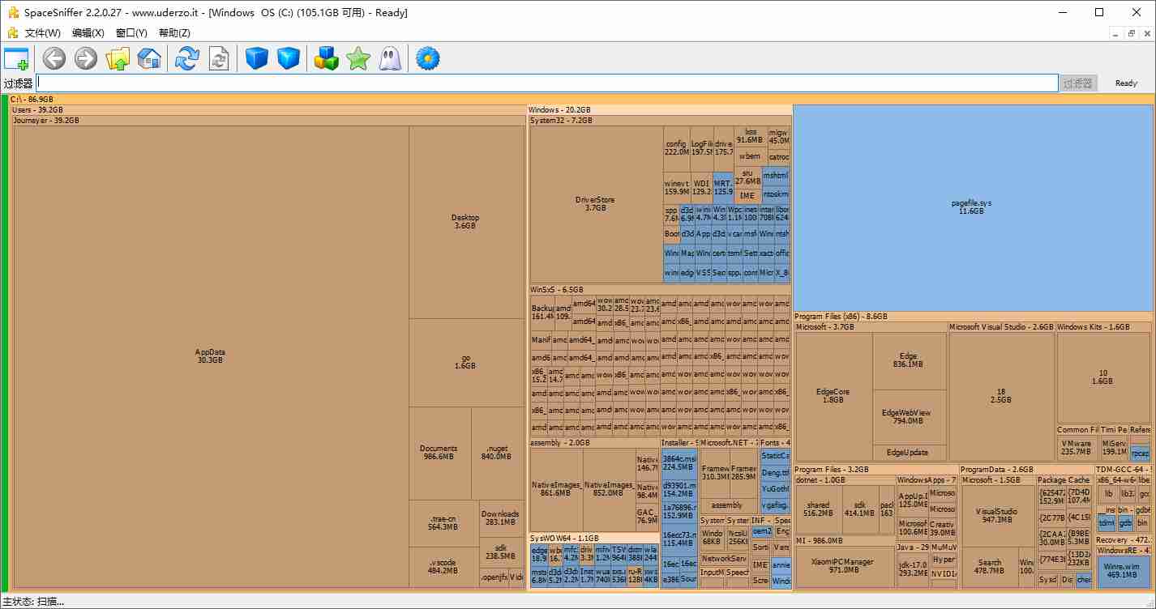Open settings with the blue gear icon
1156x609 pixels.
pos(427,58)
